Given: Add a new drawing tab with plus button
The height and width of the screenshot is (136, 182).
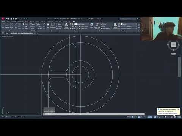Looking at the screenshot, I should click(38, 33).
